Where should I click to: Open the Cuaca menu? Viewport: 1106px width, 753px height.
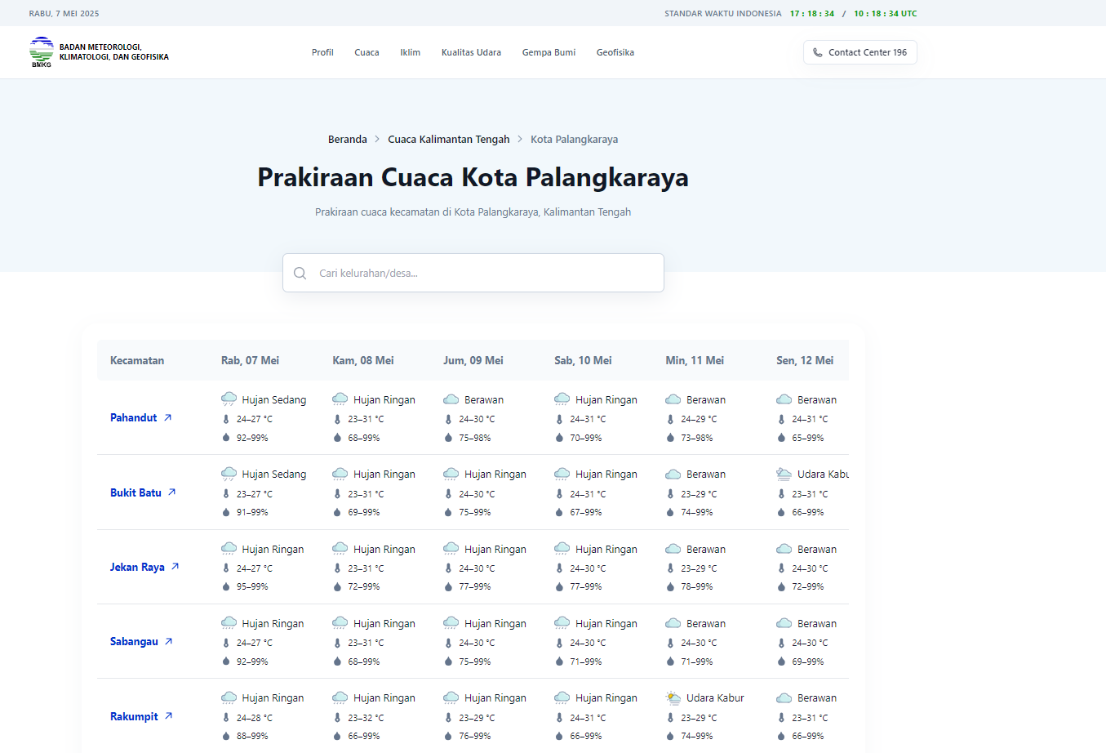point(366,52)
